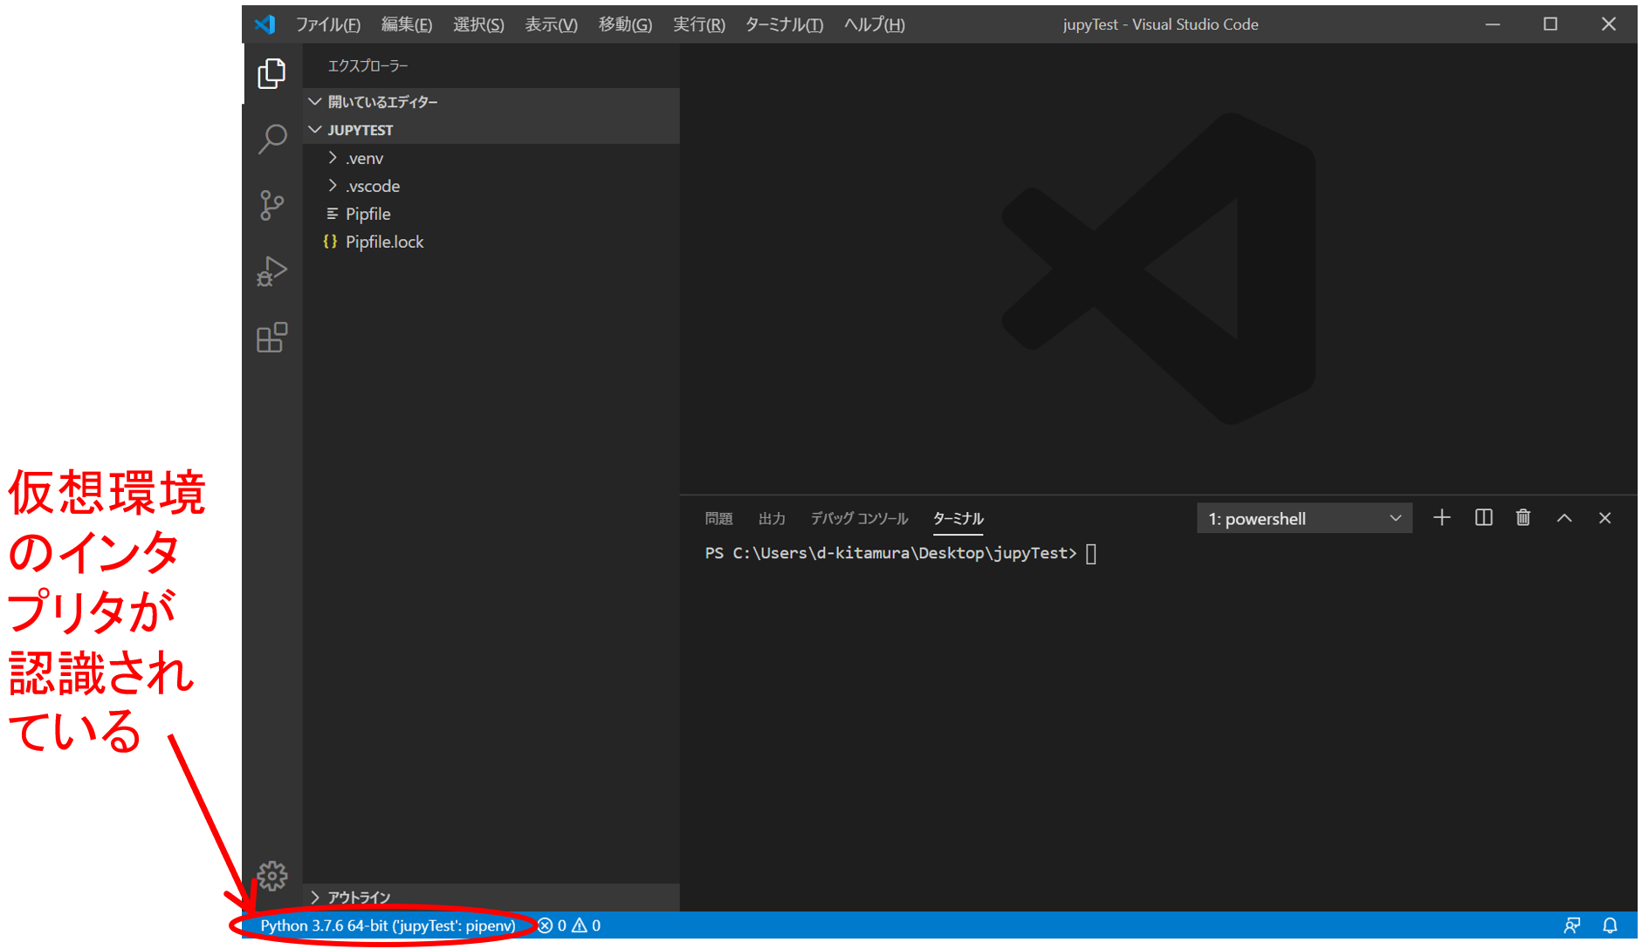Viewport: 1642px width, 949px height.
Task: Expand the .venv folder
Action: 491,158
